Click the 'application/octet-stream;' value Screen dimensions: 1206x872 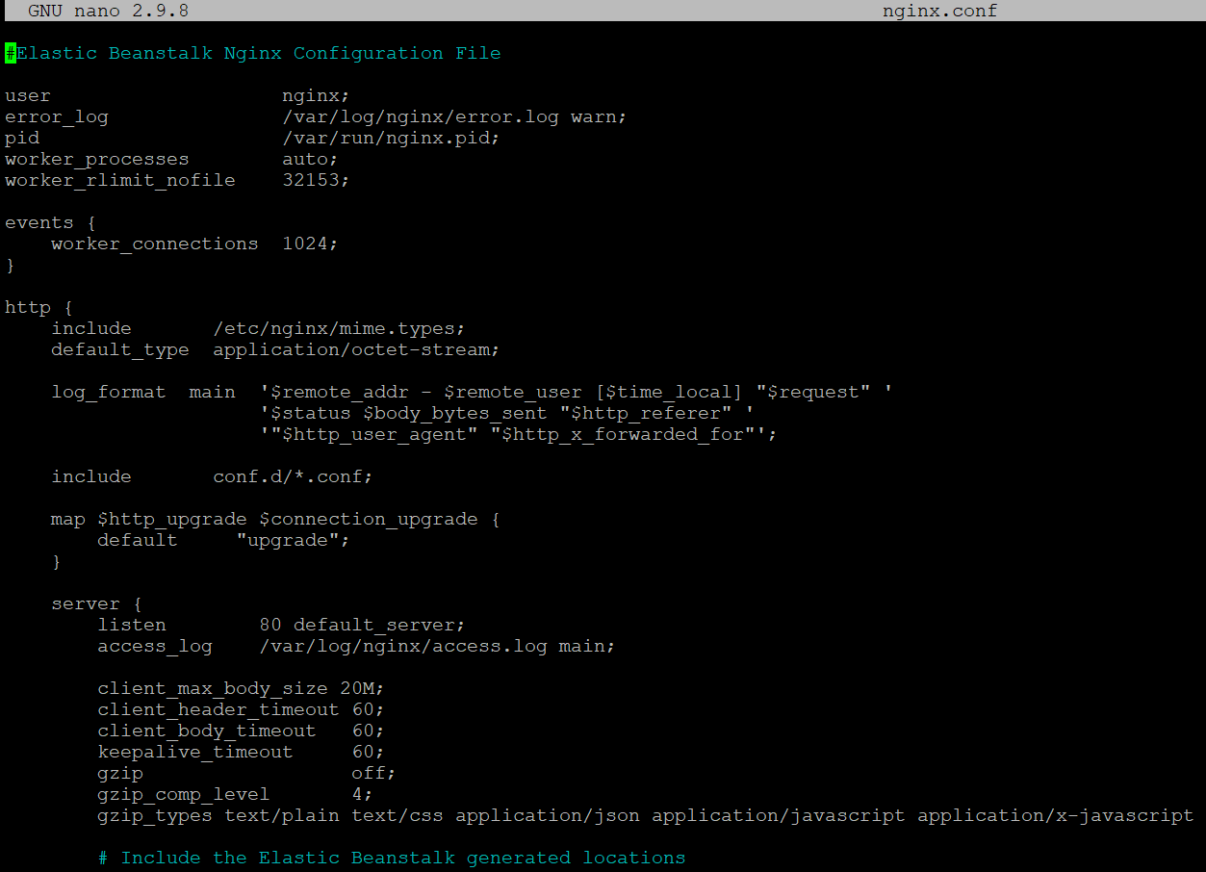tap(357, 349)
